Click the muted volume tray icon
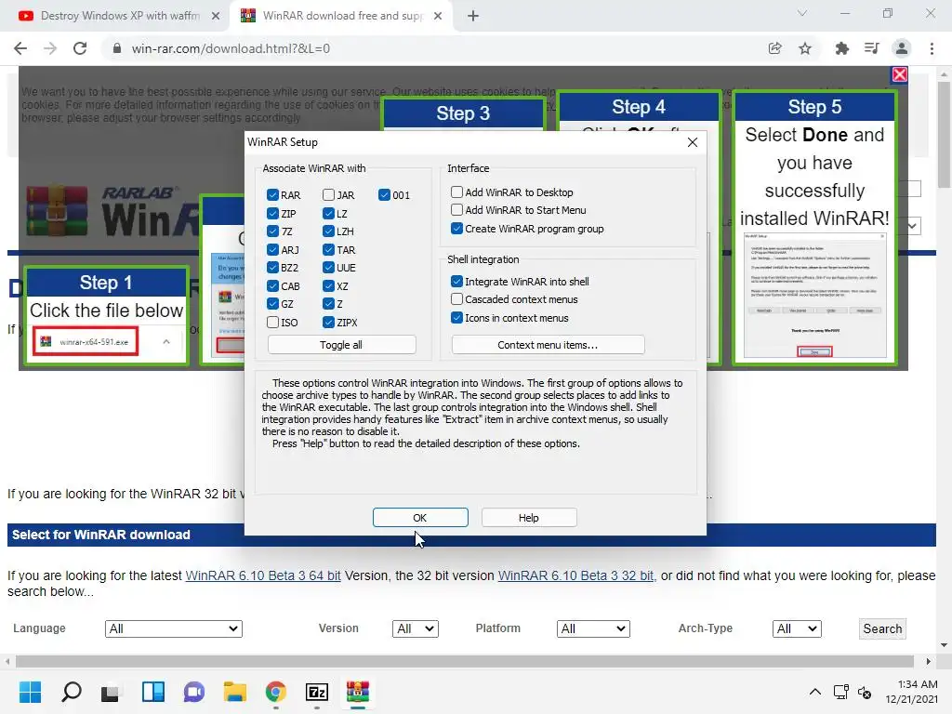This screenshot has height=714, width=952. (x=866, y=692)
